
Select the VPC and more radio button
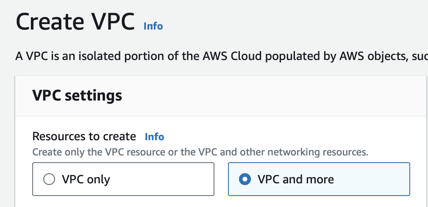245,179
